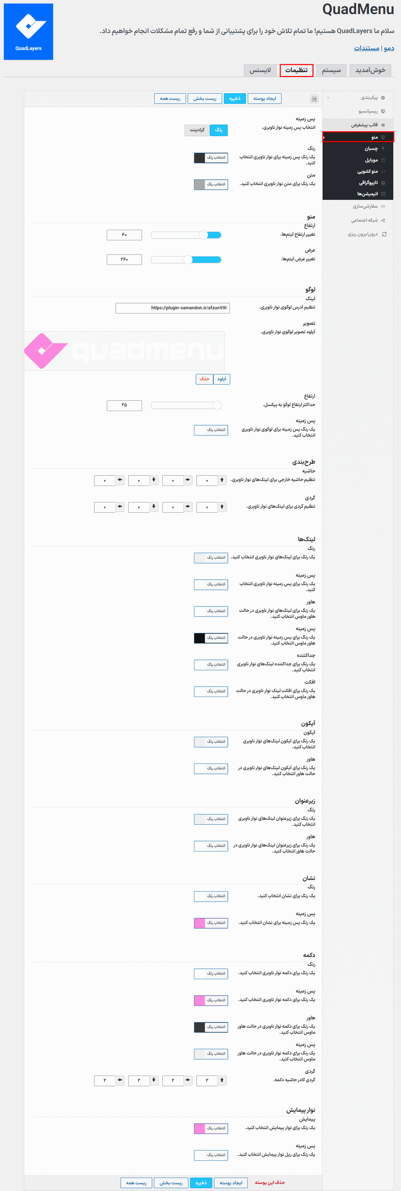Click the code icon beside سفارشی‌سازی
The height and width of the screenshot is (1191, 401).
coord(383,206)
